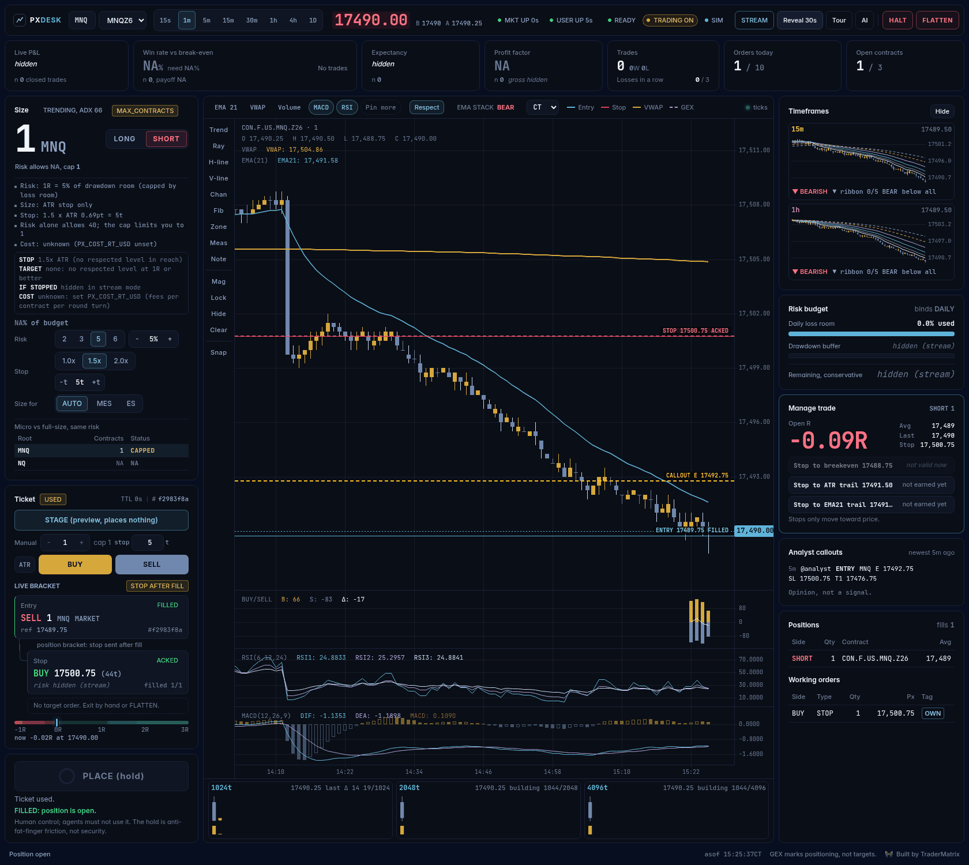Click the FLATTEN button
Screen dimensions: 969x865
tap(937, 20)
